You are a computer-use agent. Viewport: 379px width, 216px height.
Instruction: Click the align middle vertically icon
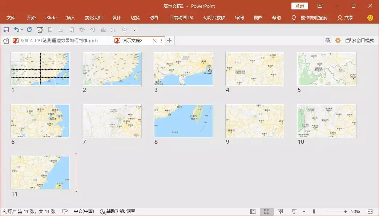click(93, 30)
